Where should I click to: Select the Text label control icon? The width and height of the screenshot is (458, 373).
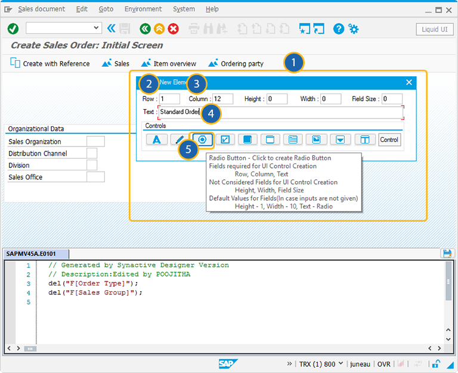(x=157, y=139)
